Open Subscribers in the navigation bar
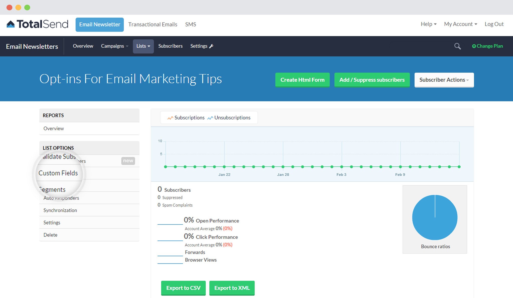Viewport: 513px width, 298px height. pos(170,46)
